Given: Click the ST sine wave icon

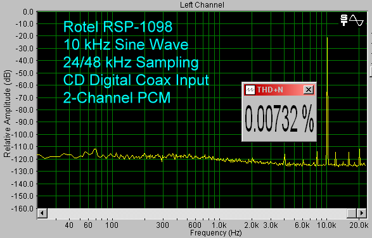Looking at the screenshot, I should click(352, 20).
